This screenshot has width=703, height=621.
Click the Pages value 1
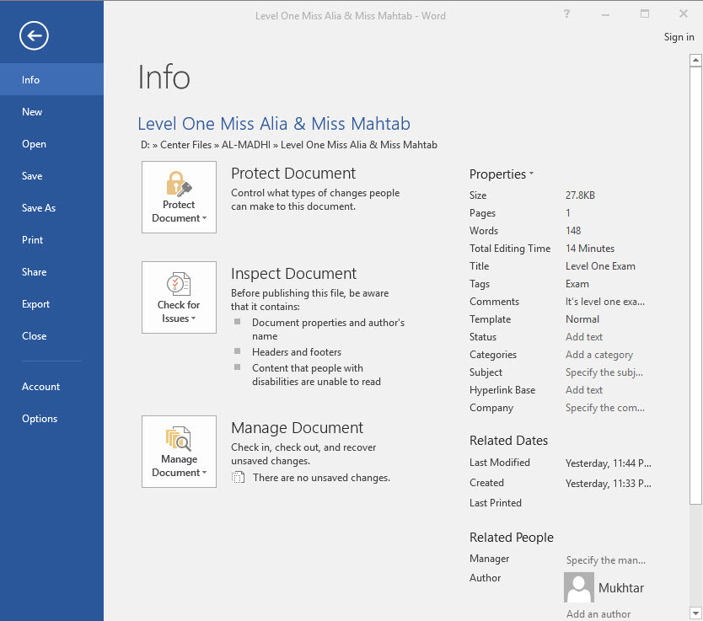pos(567,213)
